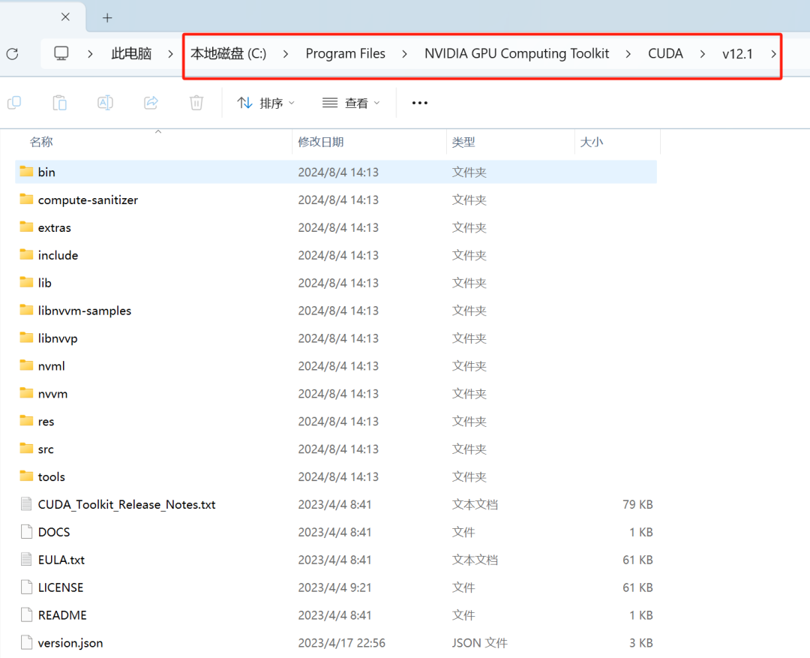
Task: Click the copy icon in toolbar
Action: click(x=14, y=103)
